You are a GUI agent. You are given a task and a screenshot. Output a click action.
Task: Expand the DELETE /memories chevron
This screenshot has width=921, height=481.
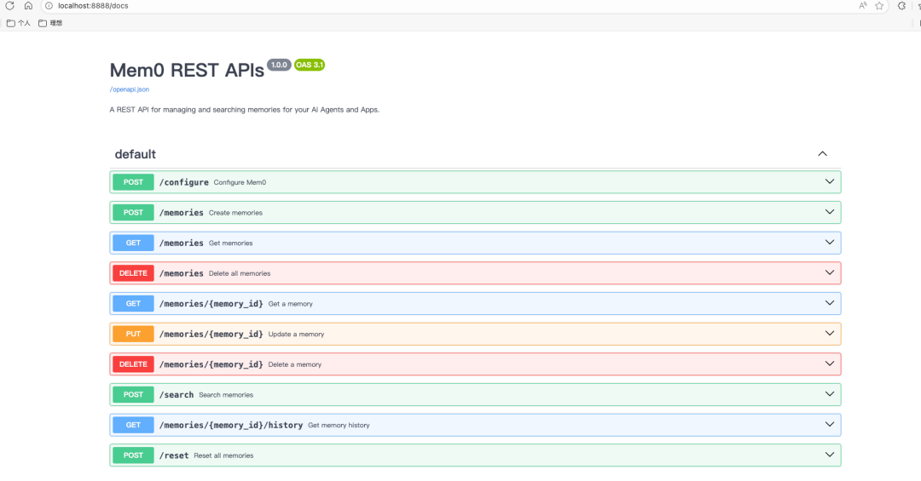click(830, 272)
